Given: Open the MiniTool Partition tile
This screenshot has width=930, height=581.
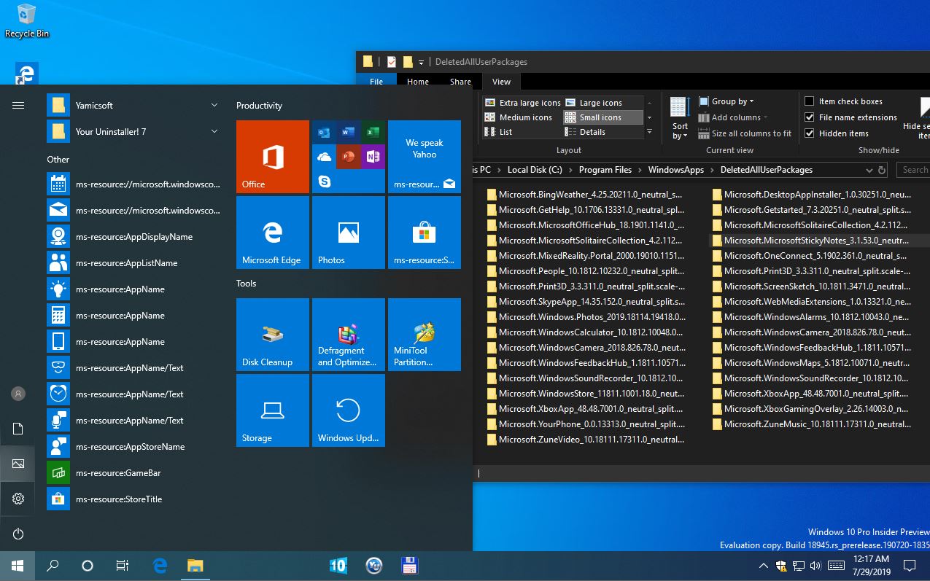Looking at the screenshot, I should coord(425,335).
